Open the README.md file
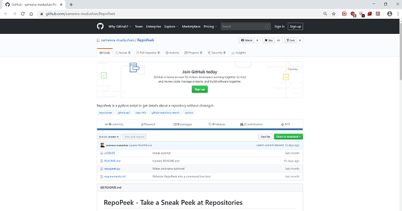 [112, 161]
